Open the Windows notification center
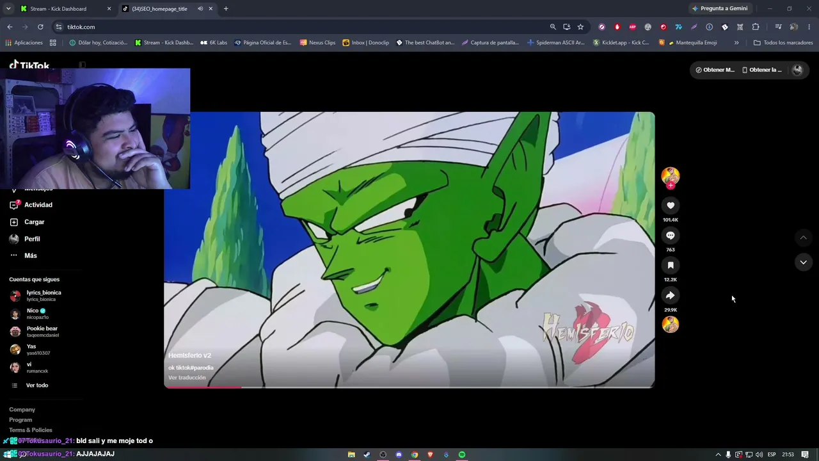 coord(805,455)
